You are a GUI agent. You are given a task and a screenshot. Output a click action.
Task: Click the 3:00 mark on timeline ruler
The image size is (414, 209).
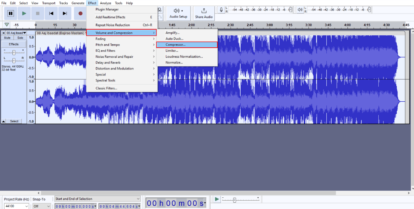click(269, 25)
